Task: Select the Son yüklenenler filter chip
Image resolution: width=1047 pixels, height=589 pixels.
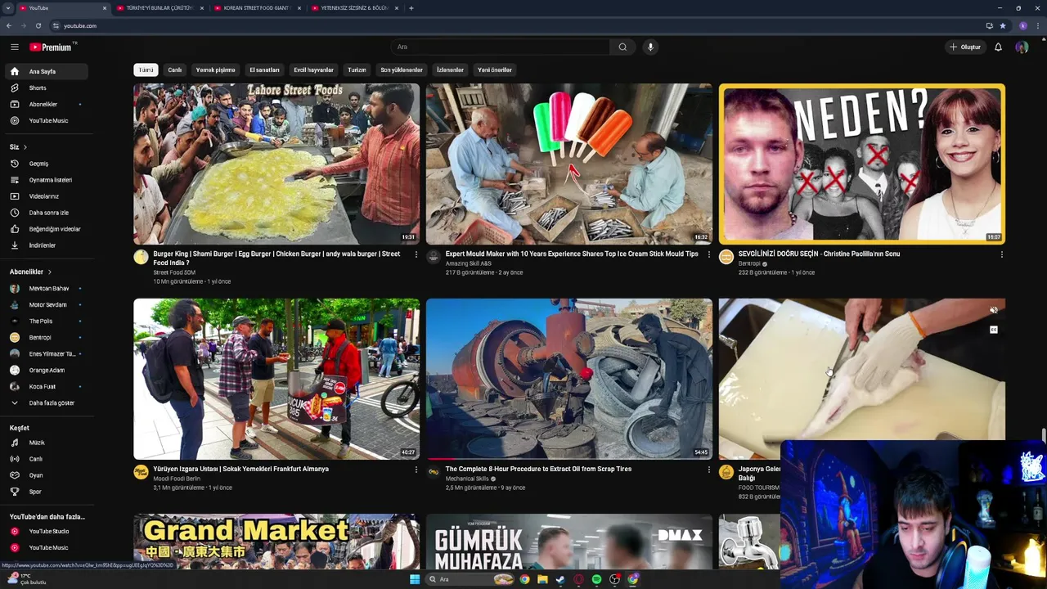Action: (402, 70)
